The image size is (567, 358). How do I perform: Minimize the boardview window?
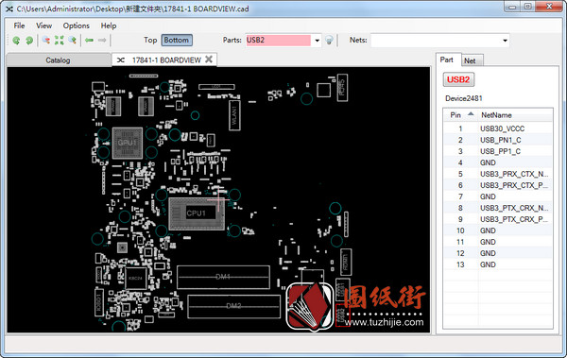512,7
